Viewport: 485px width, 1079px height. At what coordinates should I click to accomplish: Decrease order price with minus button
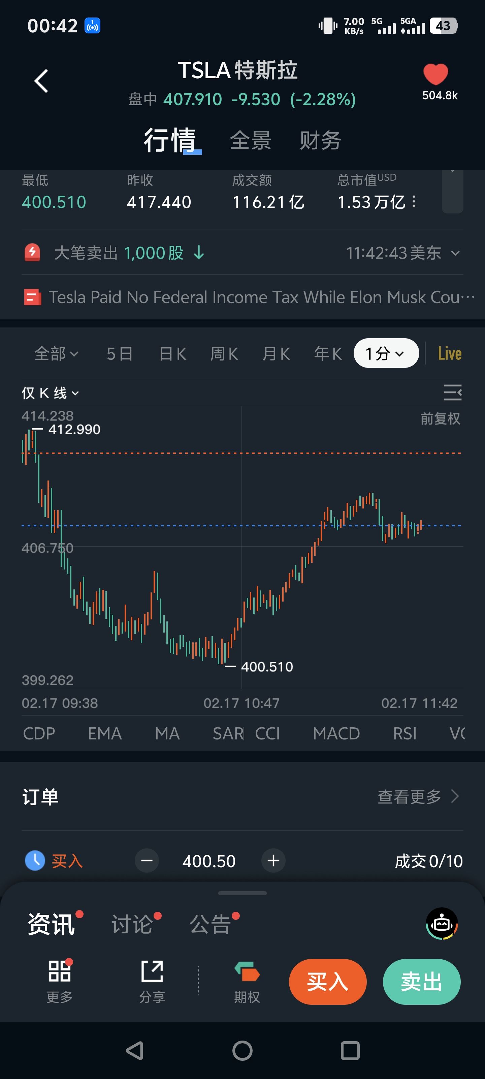pos(147,861)
